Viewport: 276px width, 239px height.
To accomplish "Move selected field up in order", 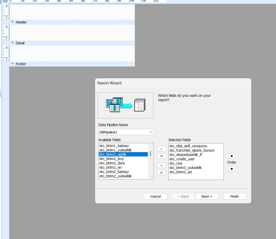I will [231, 156].
